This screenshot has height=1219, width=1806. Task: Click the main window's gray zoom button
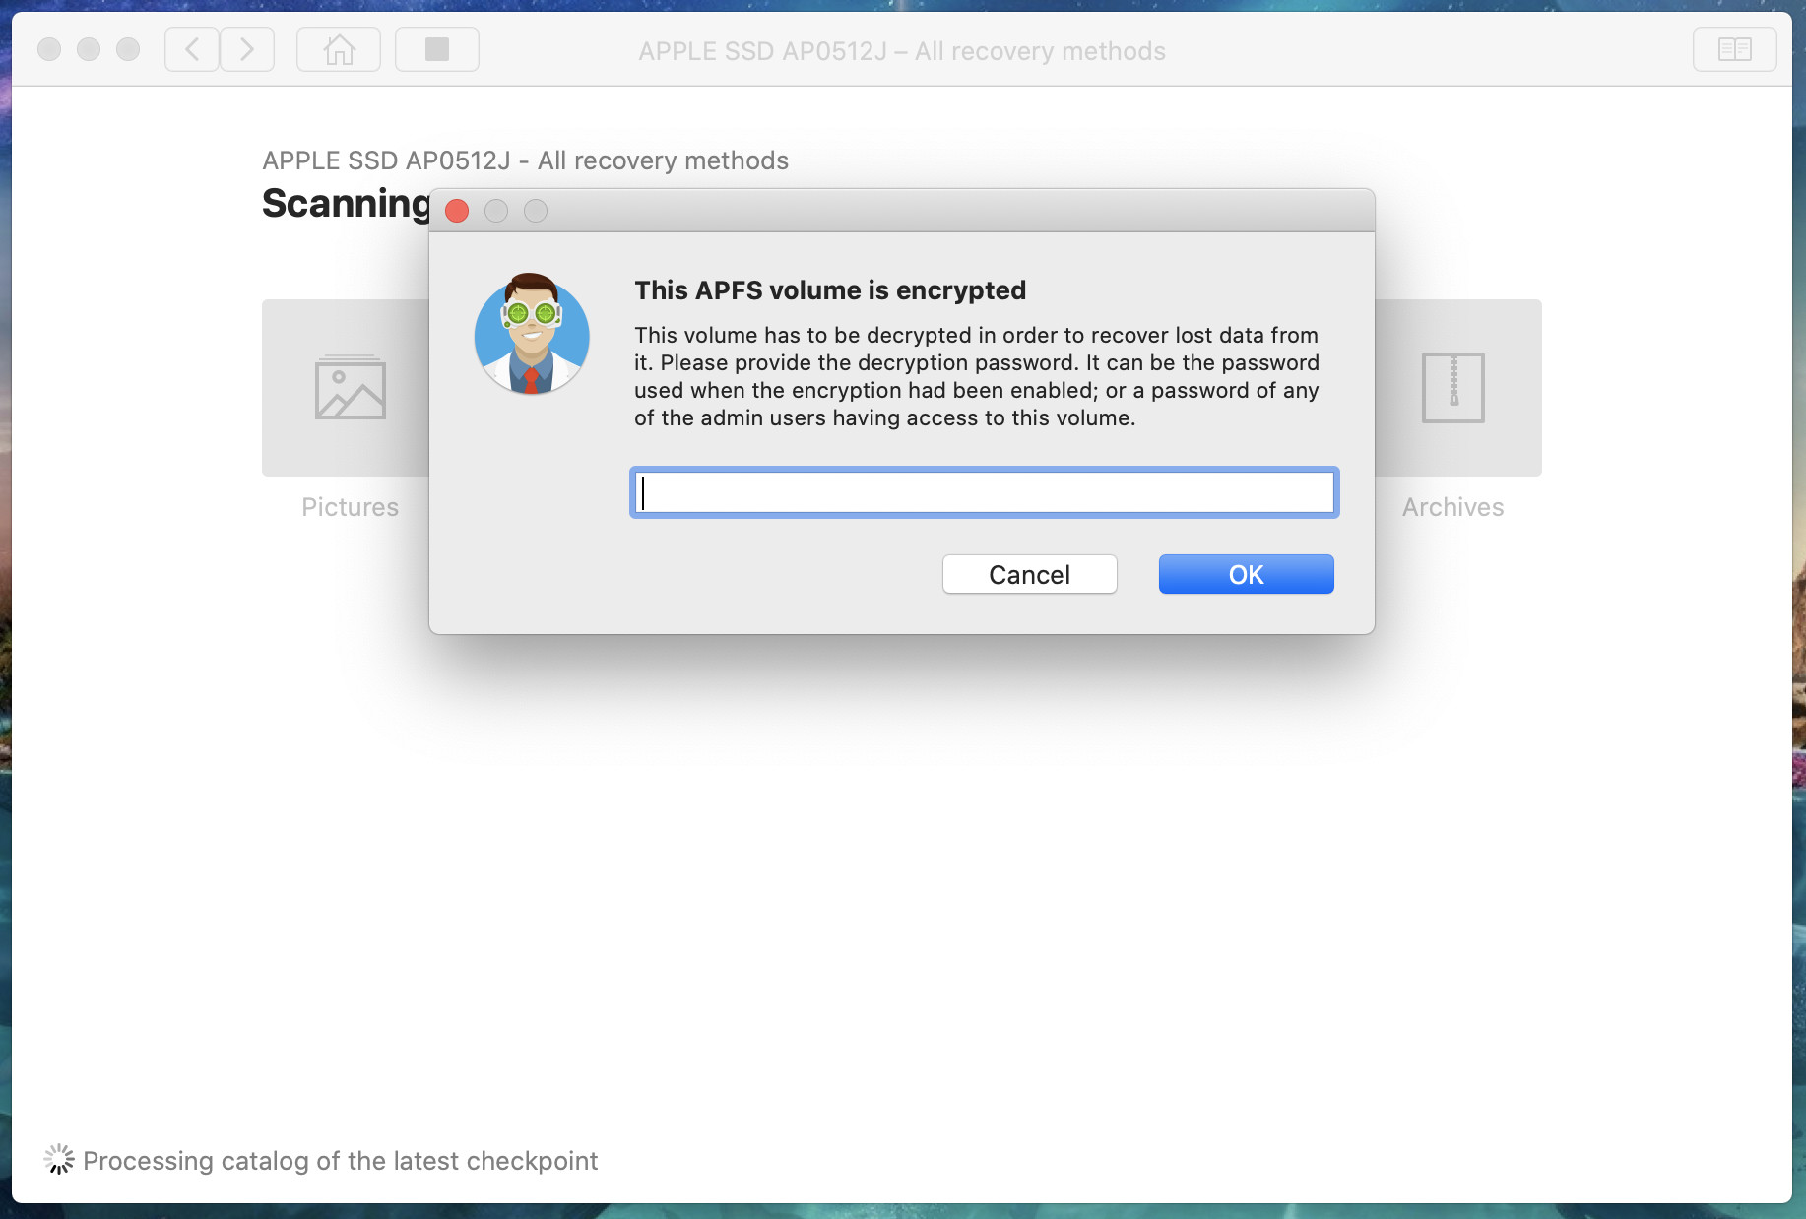(128, 49)
